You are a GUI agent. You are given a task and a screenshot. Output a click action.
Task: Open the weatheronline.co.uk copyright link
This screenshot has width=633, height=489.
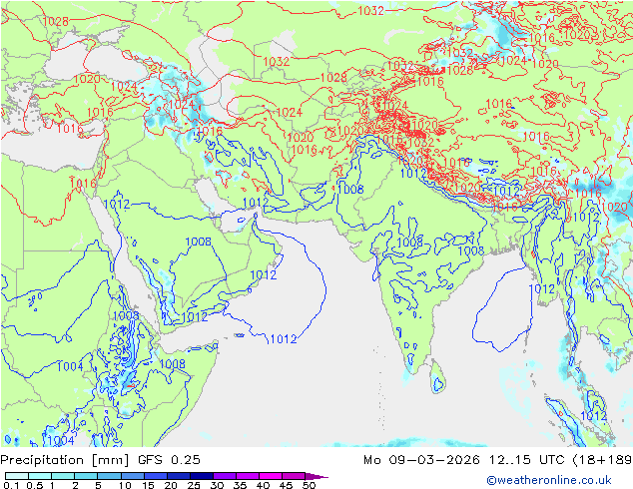[x=548, y=480]
